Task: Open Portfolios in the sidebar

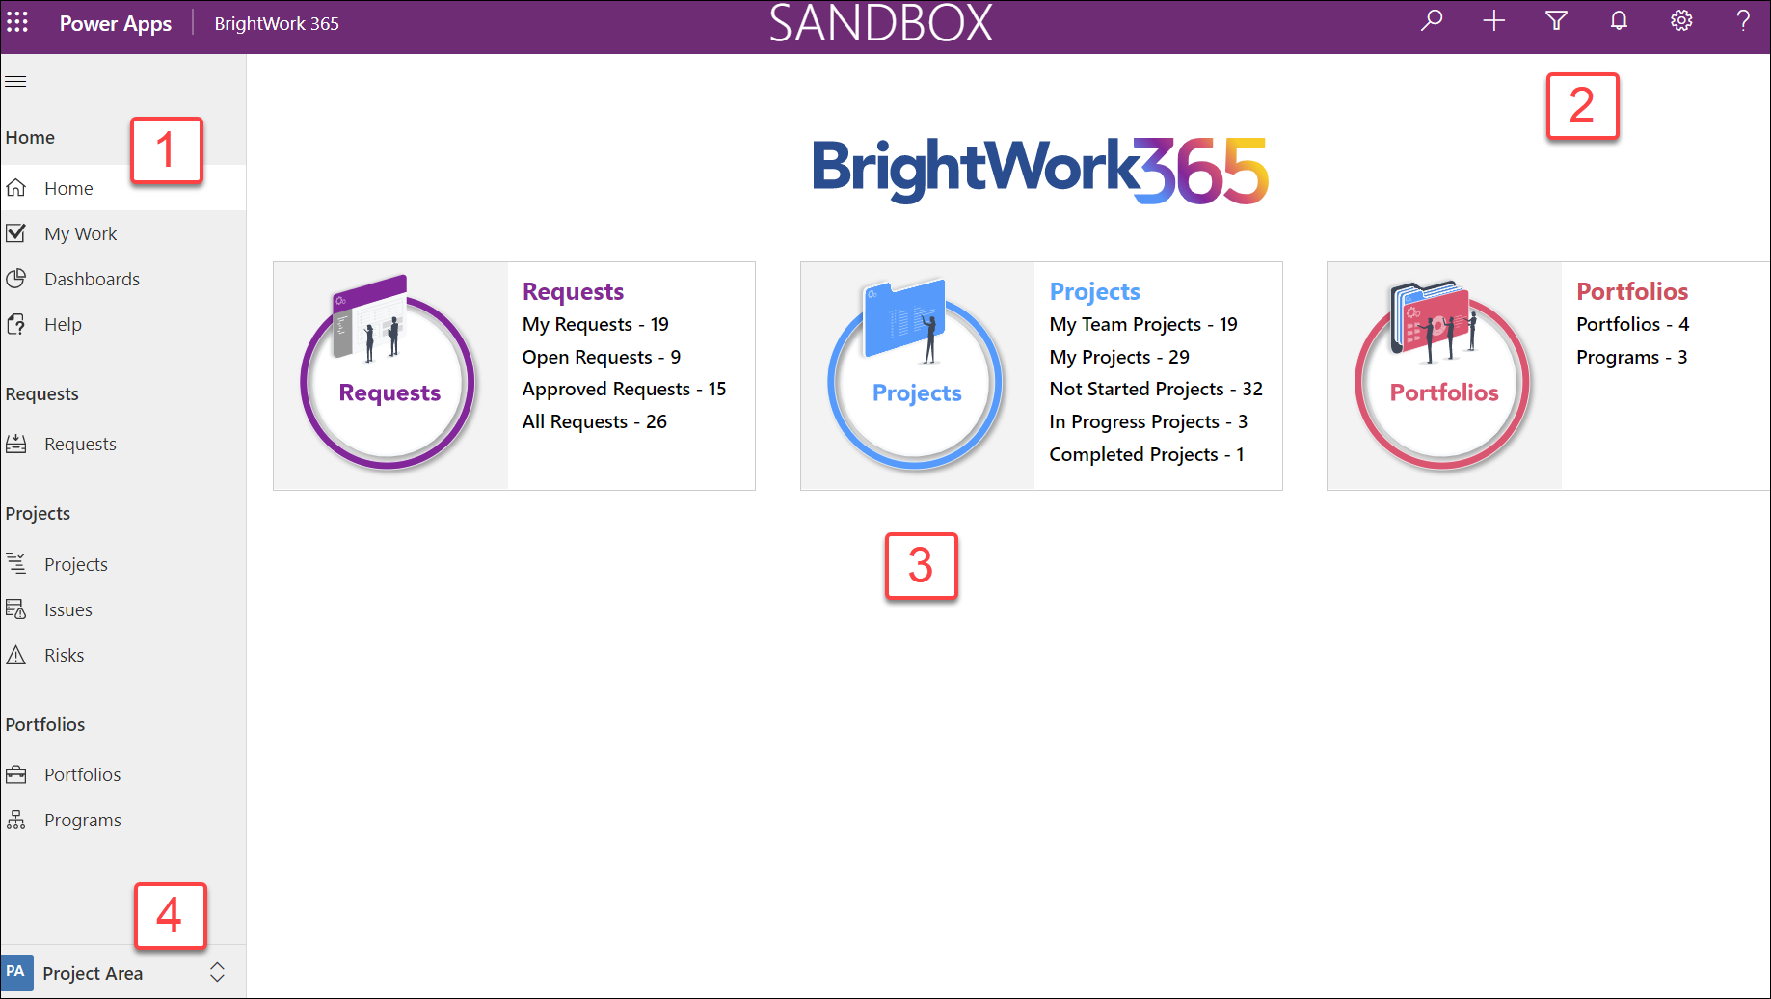Action: click(123, 774)
